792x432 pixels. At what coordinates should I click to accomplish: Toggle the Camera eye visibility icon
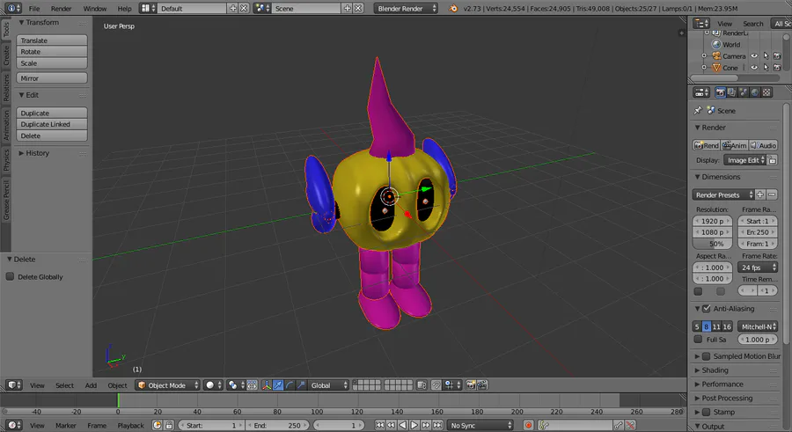(754, 56)
